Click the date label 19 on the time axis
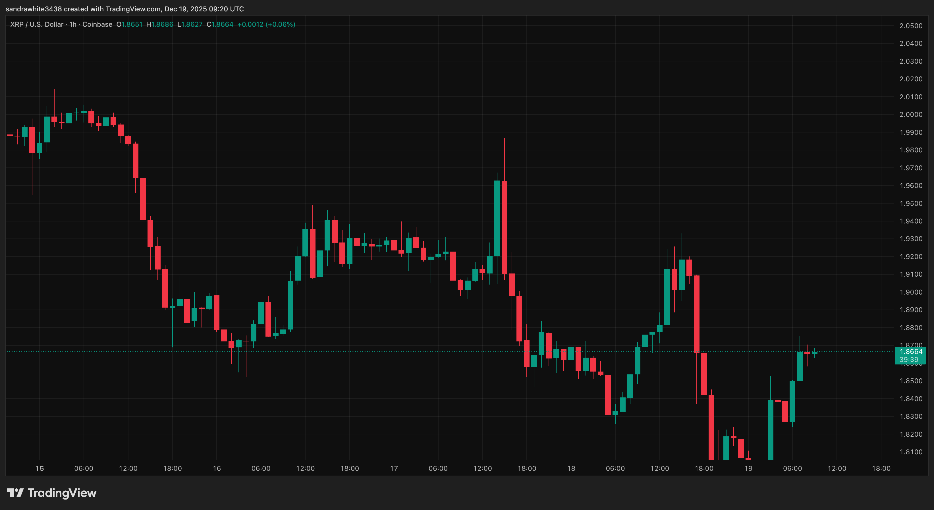934x510 pixels. pyautogui.click(x=748, y=468)
